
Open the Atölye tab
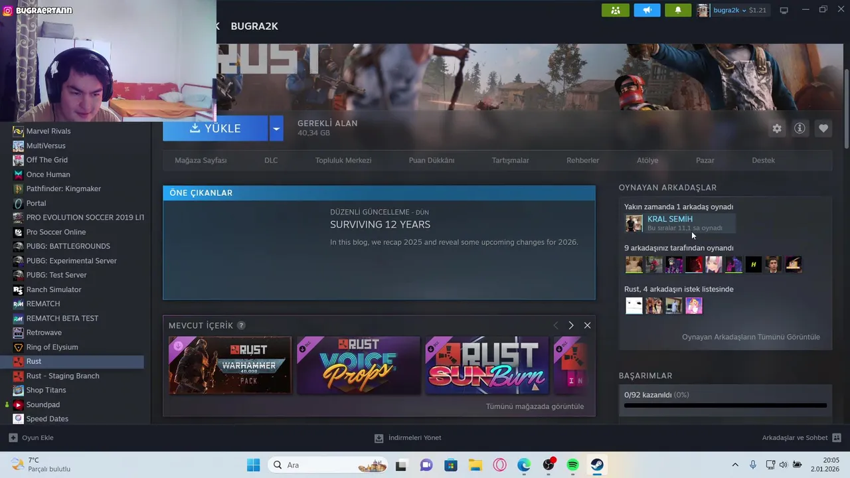[x=647, y=160]
